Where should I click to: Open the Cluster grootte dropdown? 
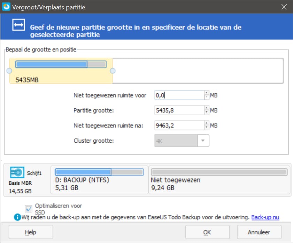(x=203, y=141)
